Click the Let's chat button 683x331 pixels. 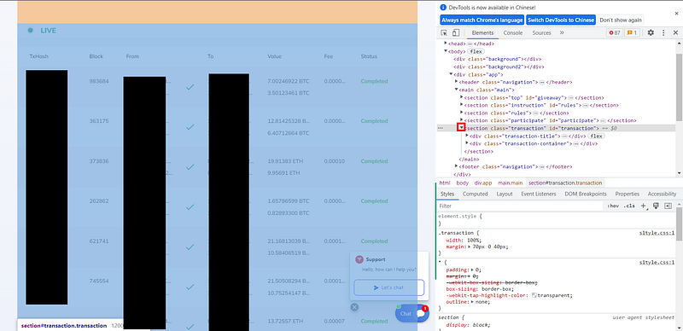[x=388, y=287]
